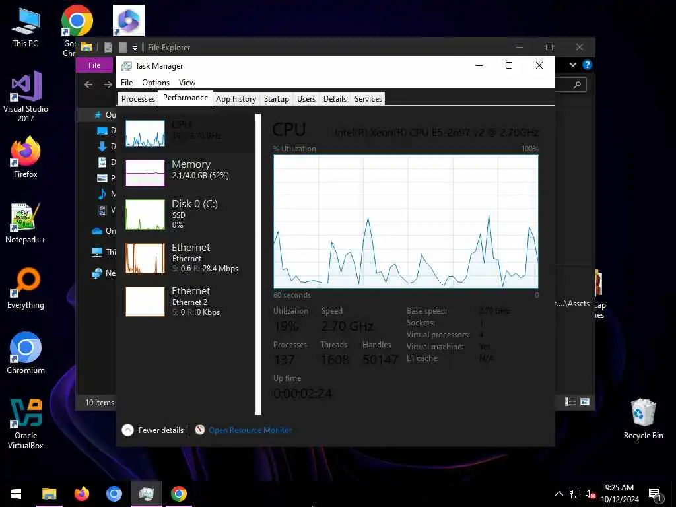Open Chromium desktop shortcut
Screen dimensions: 676x507
click(26, 354)
